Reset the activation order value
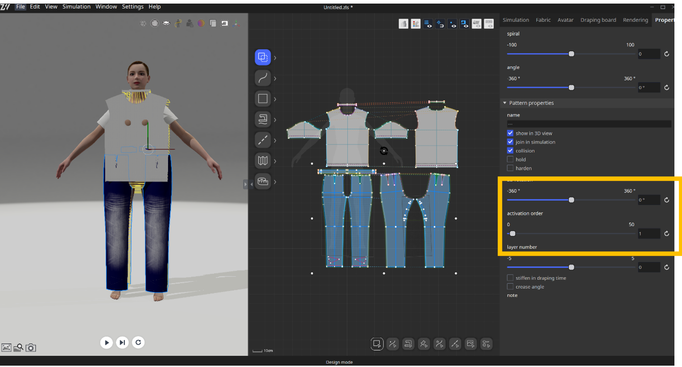Viewport: 682px width, 367px height. 666,234
